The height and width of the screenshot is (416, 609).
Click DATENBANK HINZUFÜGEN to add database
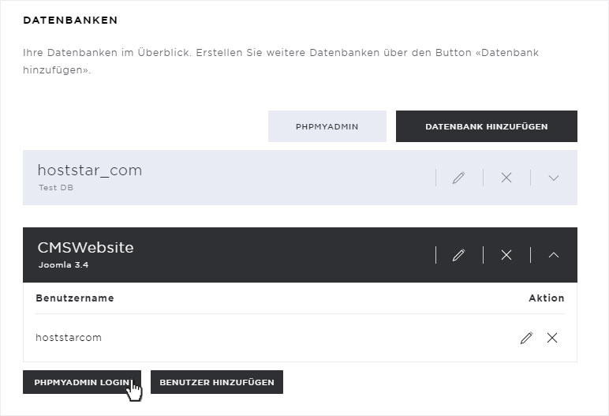click(487, 126)
